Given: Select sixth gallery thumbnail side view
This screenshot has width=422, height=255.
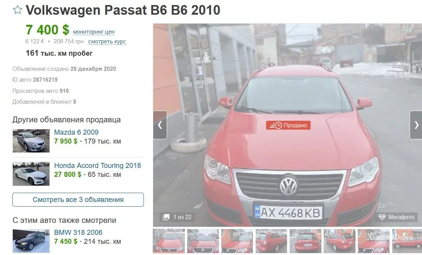Looking at the screenshot, I should click(x=339, y=241).
